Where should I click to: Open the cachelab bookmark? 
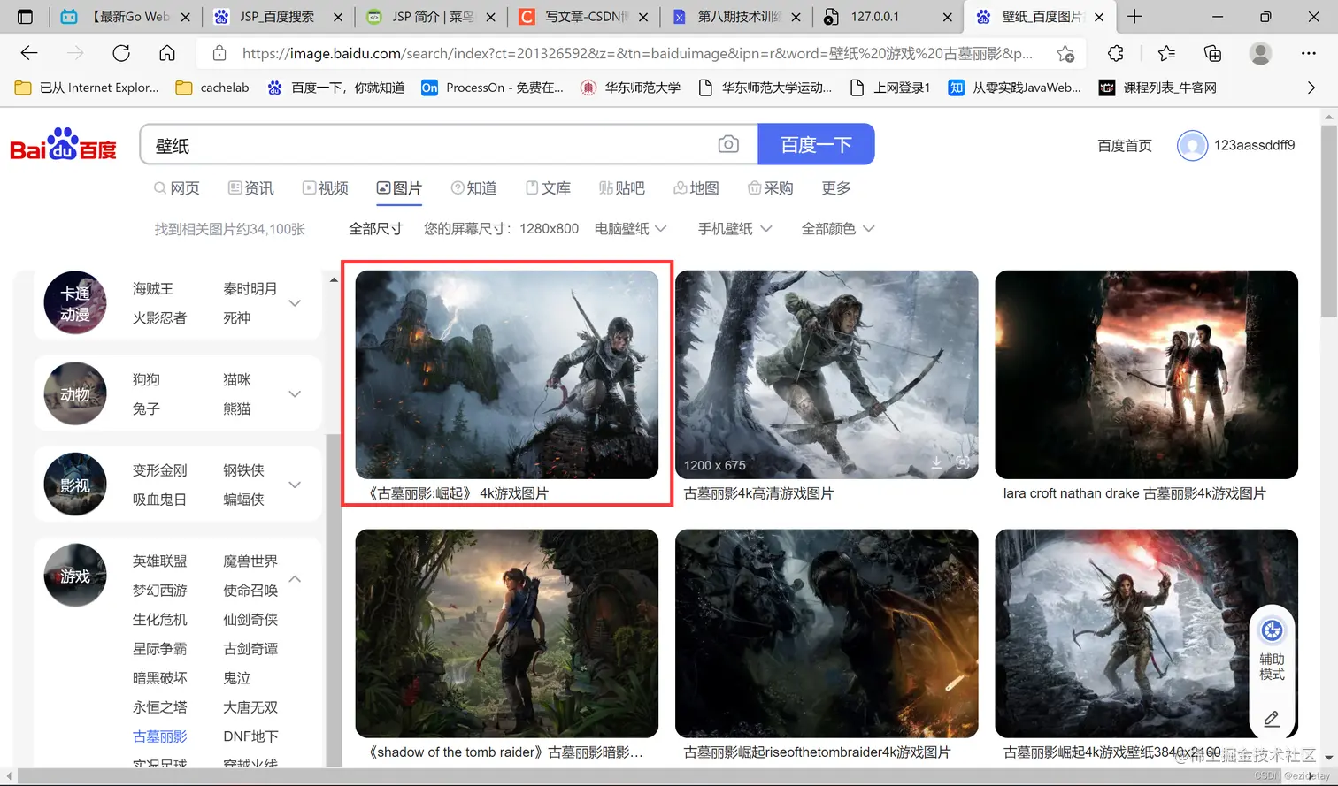pos(212,88)
